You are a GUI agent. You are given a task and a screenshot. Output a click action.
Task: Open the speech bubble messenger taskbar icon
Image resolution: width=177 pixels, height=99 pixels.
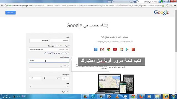(125, 97)
